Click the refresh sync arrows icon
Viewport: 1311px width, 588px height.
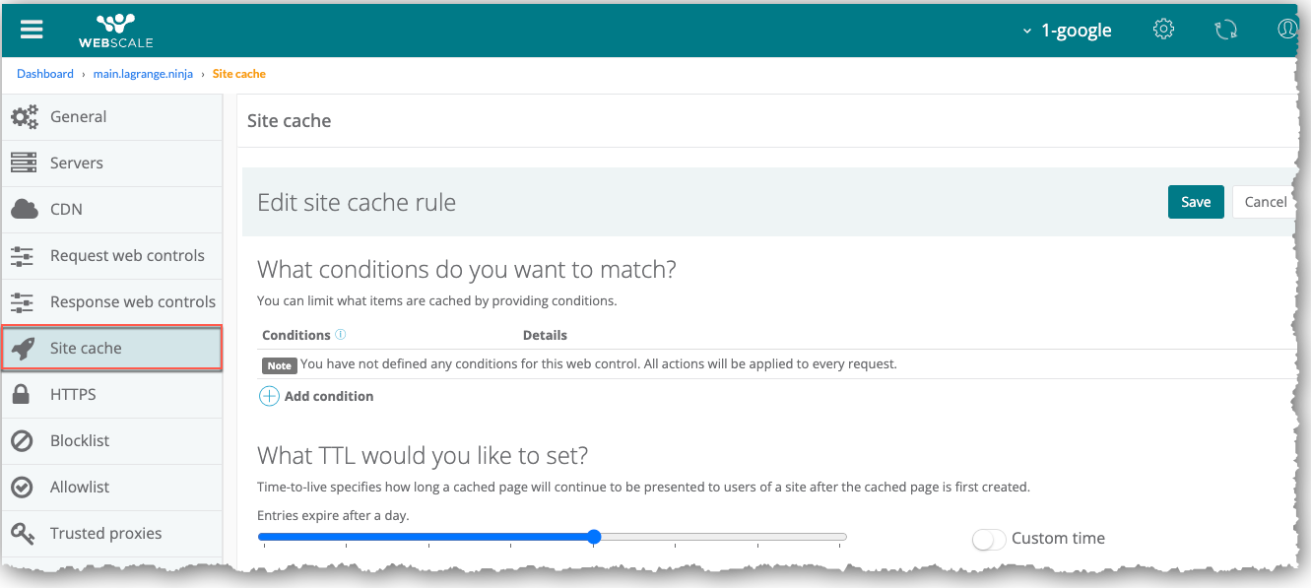click(1225, 30)
